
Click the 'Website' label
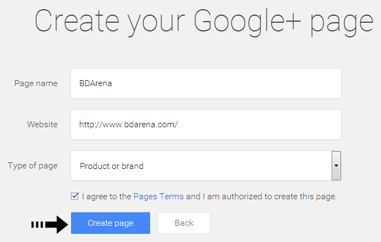coord(42,125)
